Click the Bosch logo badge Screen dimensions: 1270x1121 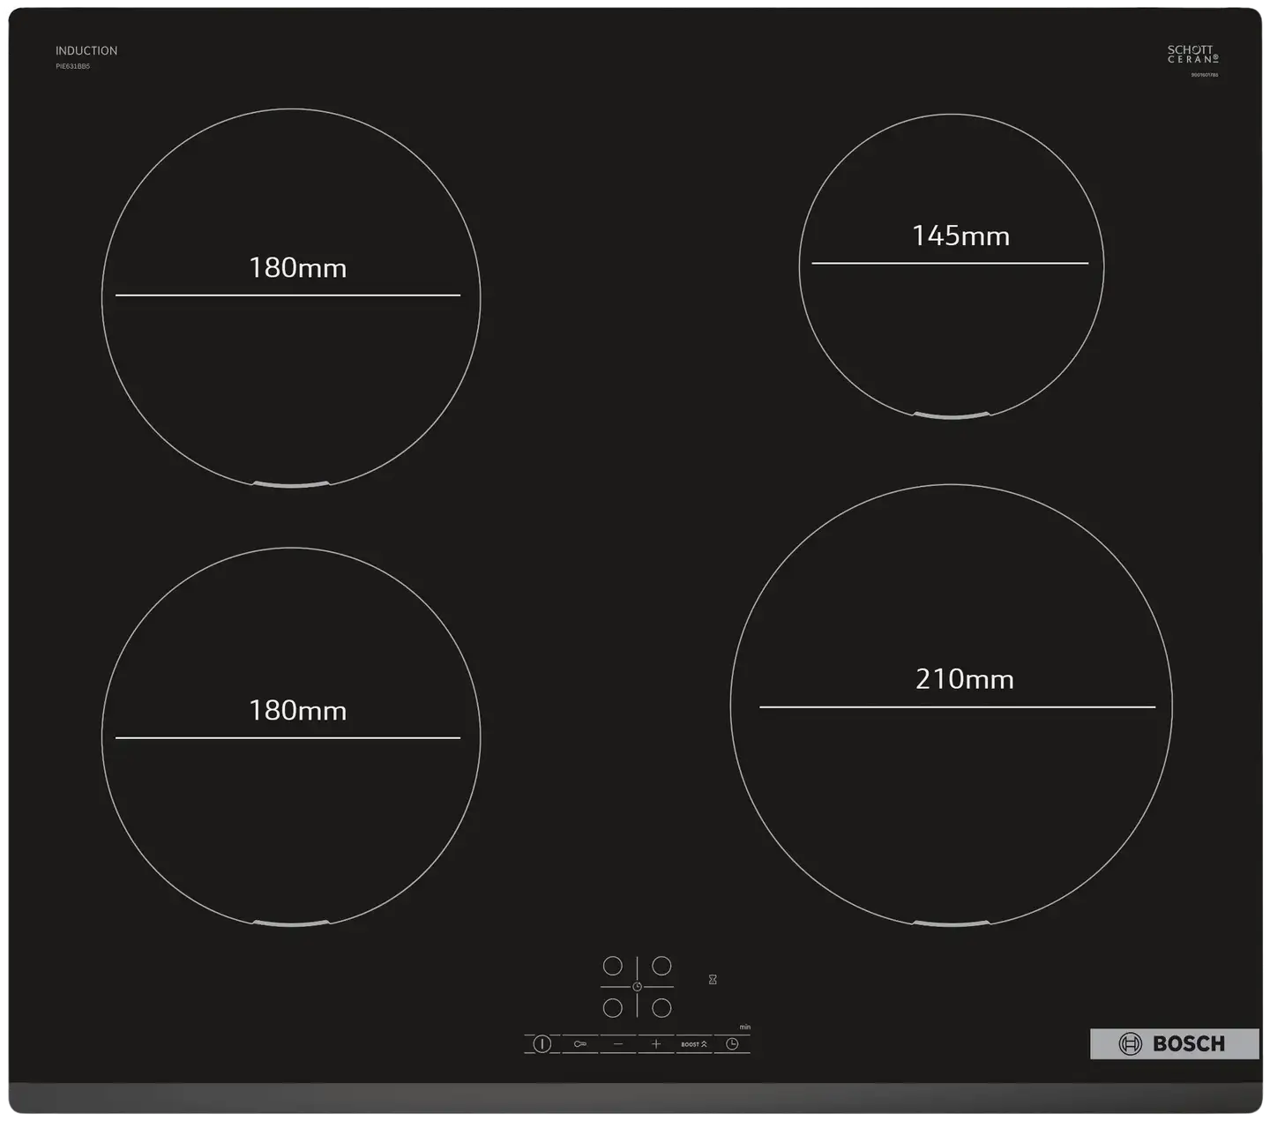1174,1043
